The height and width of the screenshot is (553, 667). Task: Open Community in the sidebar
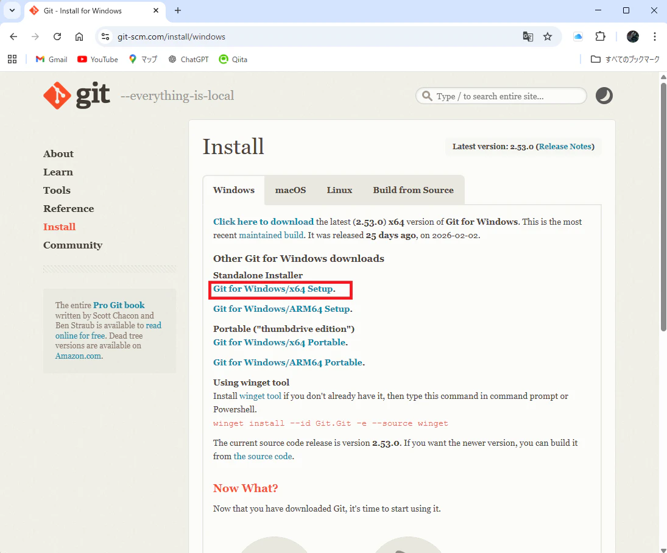point(72,245)
